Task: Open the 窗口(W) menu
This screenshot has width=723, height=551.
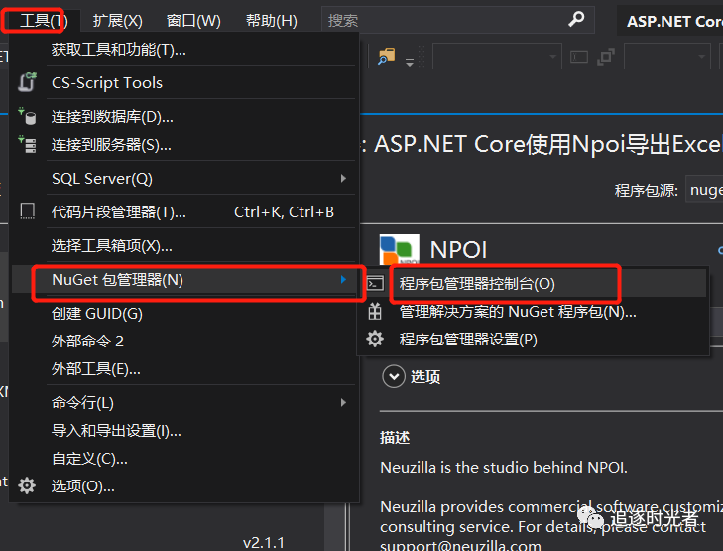Action: 193,20
